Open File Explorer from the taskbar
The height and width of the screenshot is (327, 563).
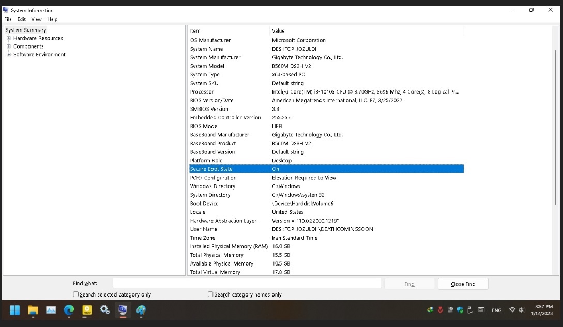pos(33,310)
